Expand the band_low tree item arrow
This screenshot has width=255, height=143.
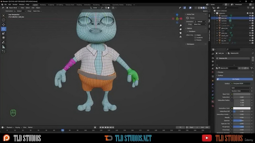[x=217, y=16]
